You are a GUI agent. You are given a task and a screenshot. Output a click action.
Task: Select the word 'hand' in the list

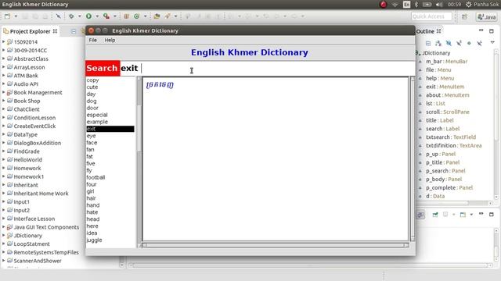[93, 205]
